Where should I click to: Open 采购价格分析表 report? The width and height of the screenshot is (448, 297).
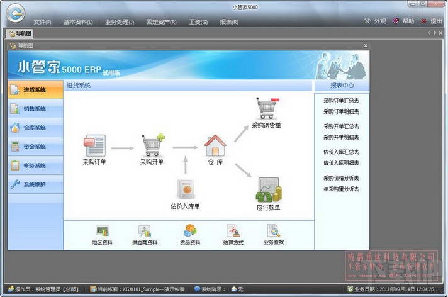pyautogui.click(x=341, y=178)
